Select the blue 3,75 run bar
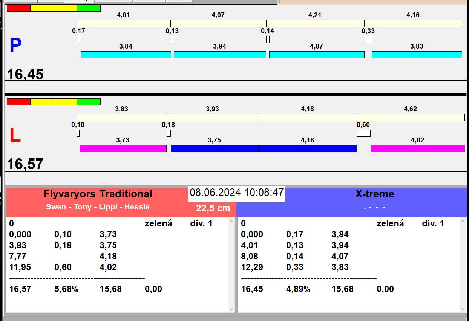469x321 pixels. (215, 149)
